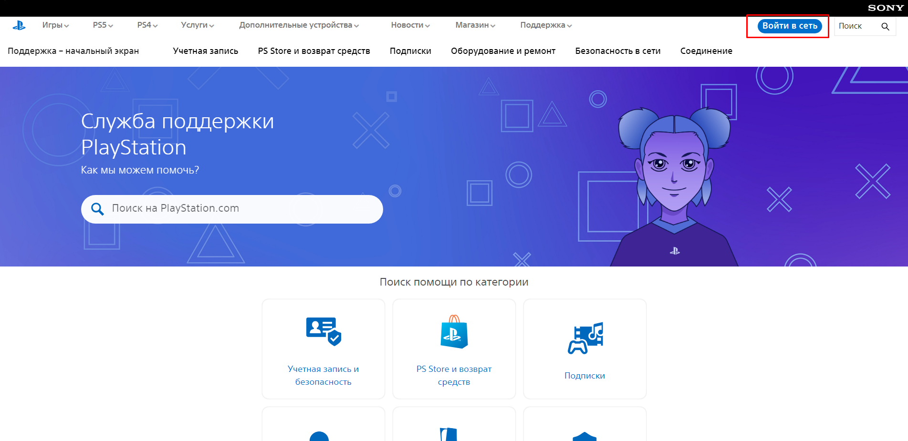Click the account and security ID card icon
This screenshot has height=441, width=908.
click(x=324, y=331)
